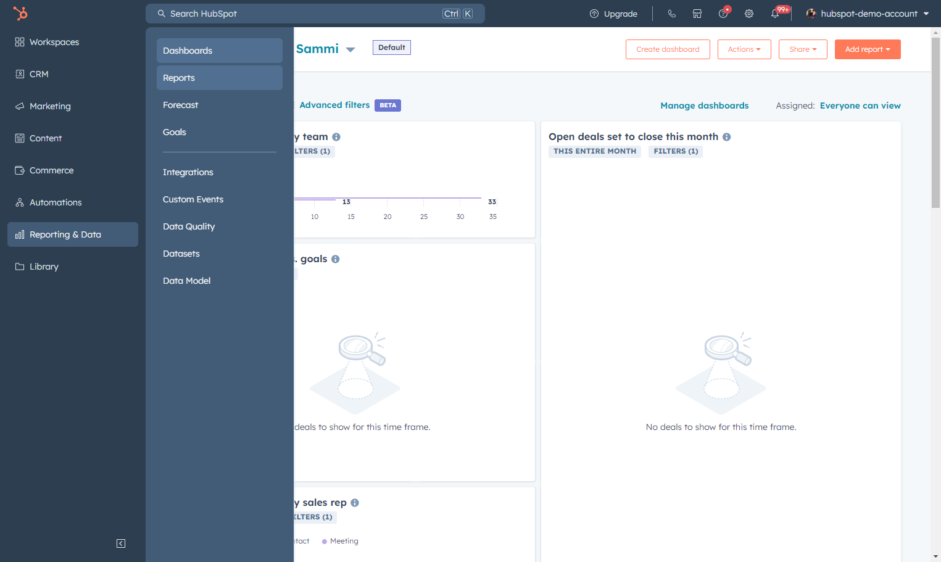
Task: Open Integrations from the submenu
Action: pos(220,172)
